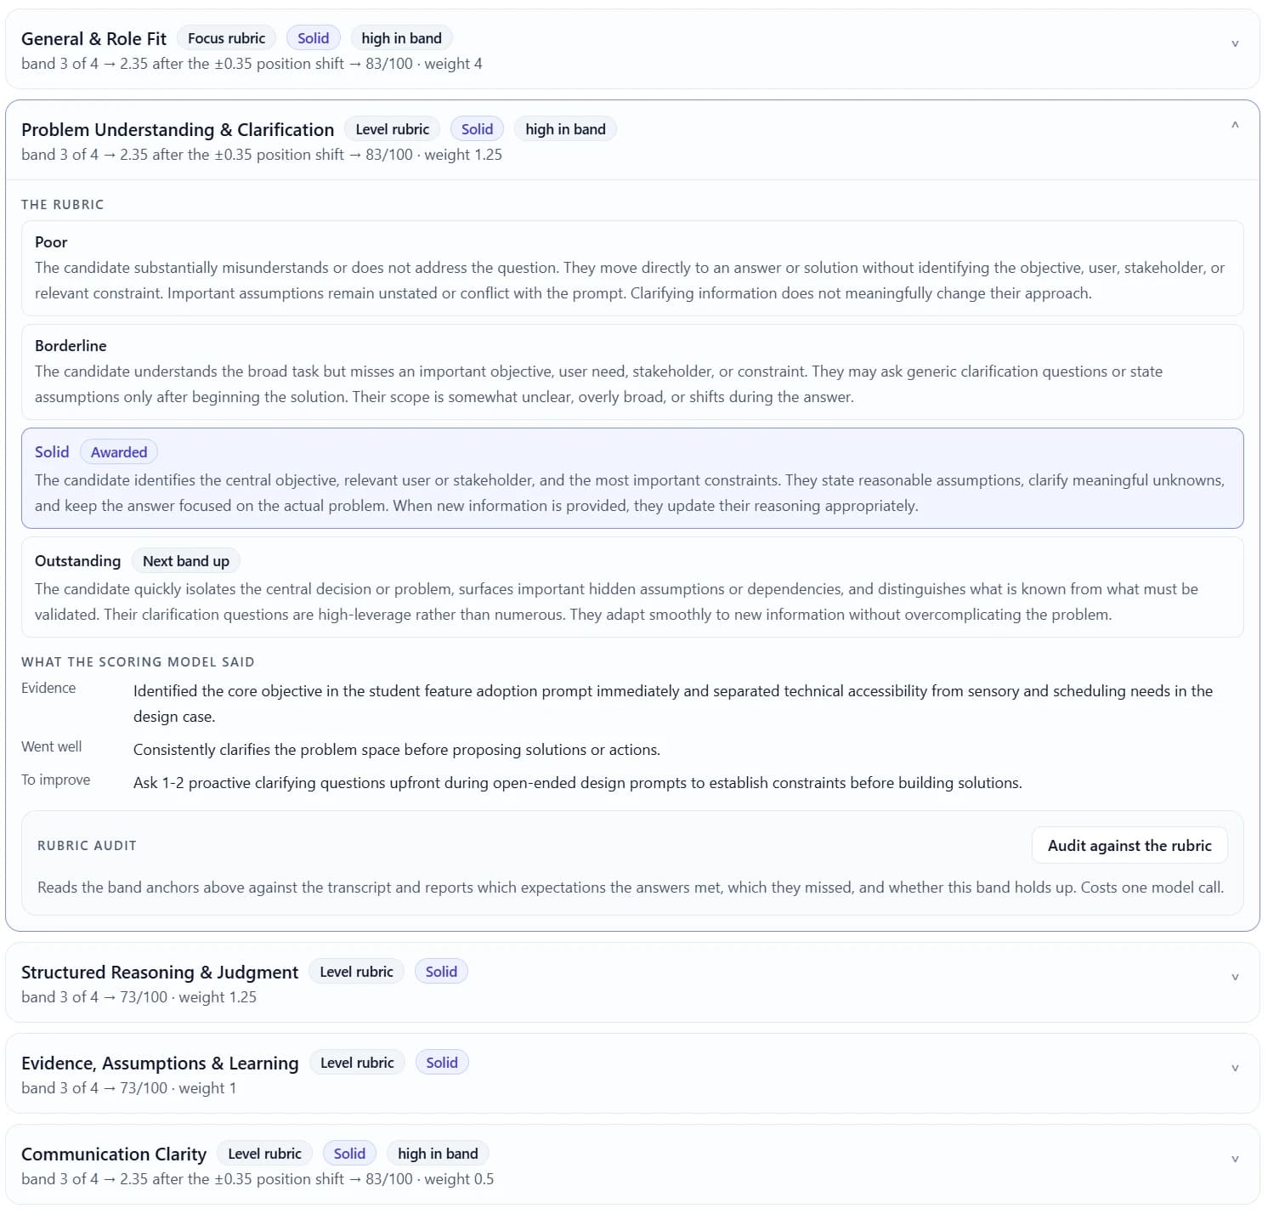Click high in band badge on General & Role Fit
Screen dimensions: 1268x1214
401,38
